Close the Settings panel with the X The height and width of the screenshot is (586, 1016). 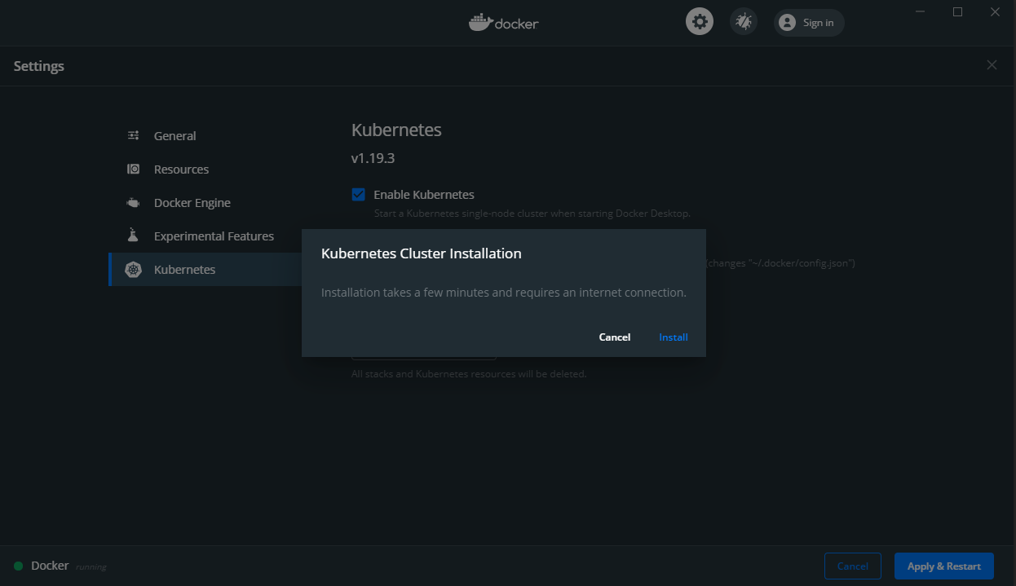pos(992,65)
